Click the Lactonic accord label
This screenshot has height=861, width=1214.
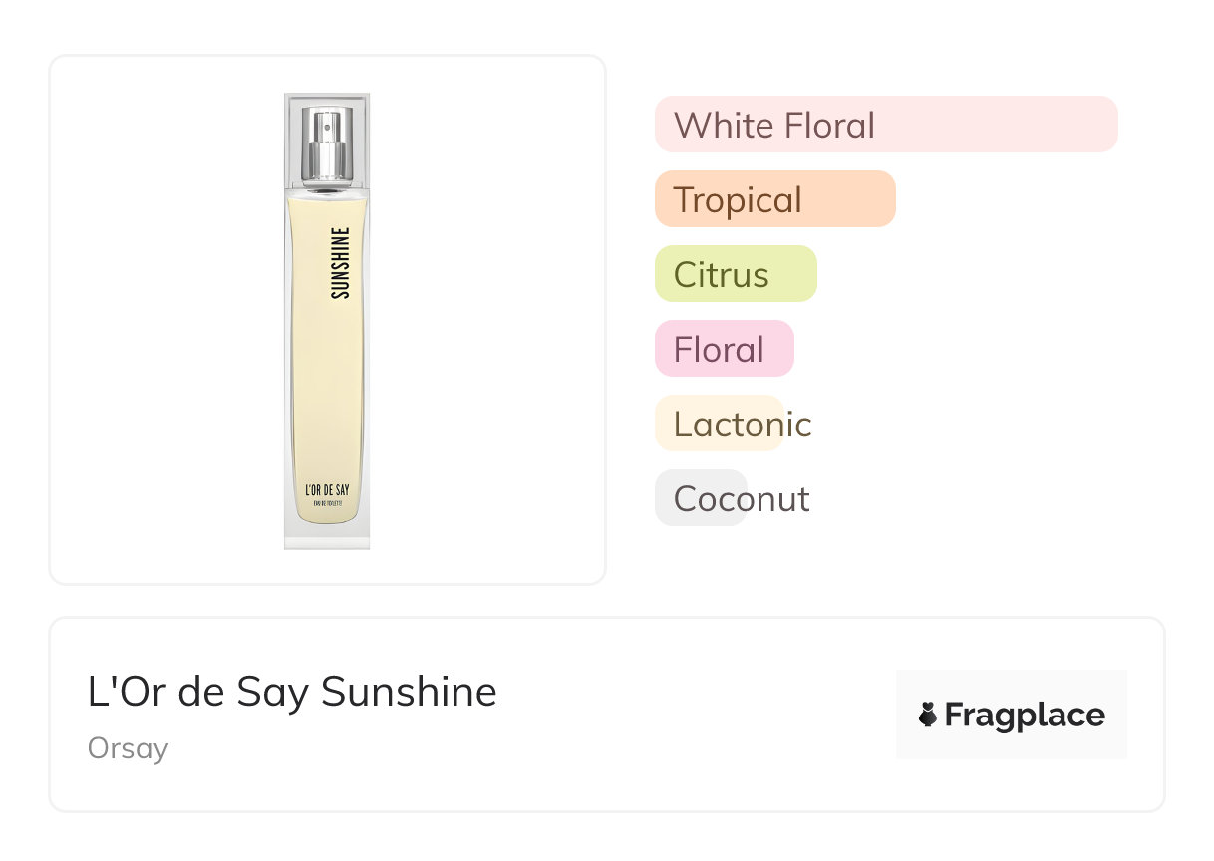click(x=742, y=425)
